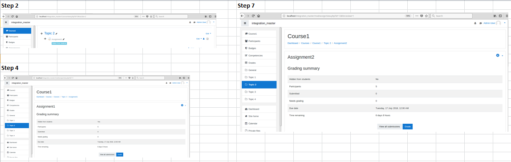Screen dimensions: 511x162
Task: Click browser reload icon in Step 4 screenshot
Action: click(13, 78)
